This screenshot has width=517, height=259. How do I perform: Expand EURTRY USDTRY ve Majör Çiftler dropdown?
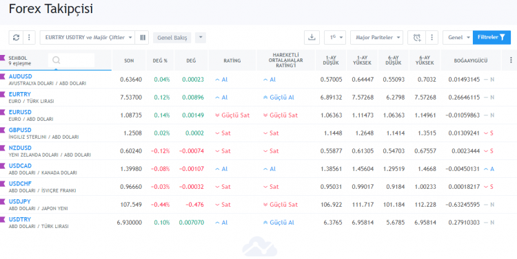(x=88, y=38)
